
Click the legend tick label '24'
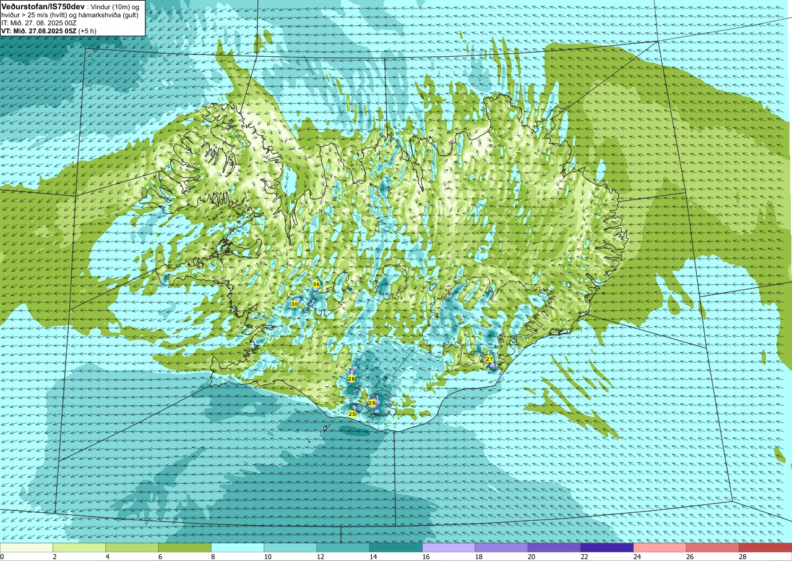coord(636,557)
